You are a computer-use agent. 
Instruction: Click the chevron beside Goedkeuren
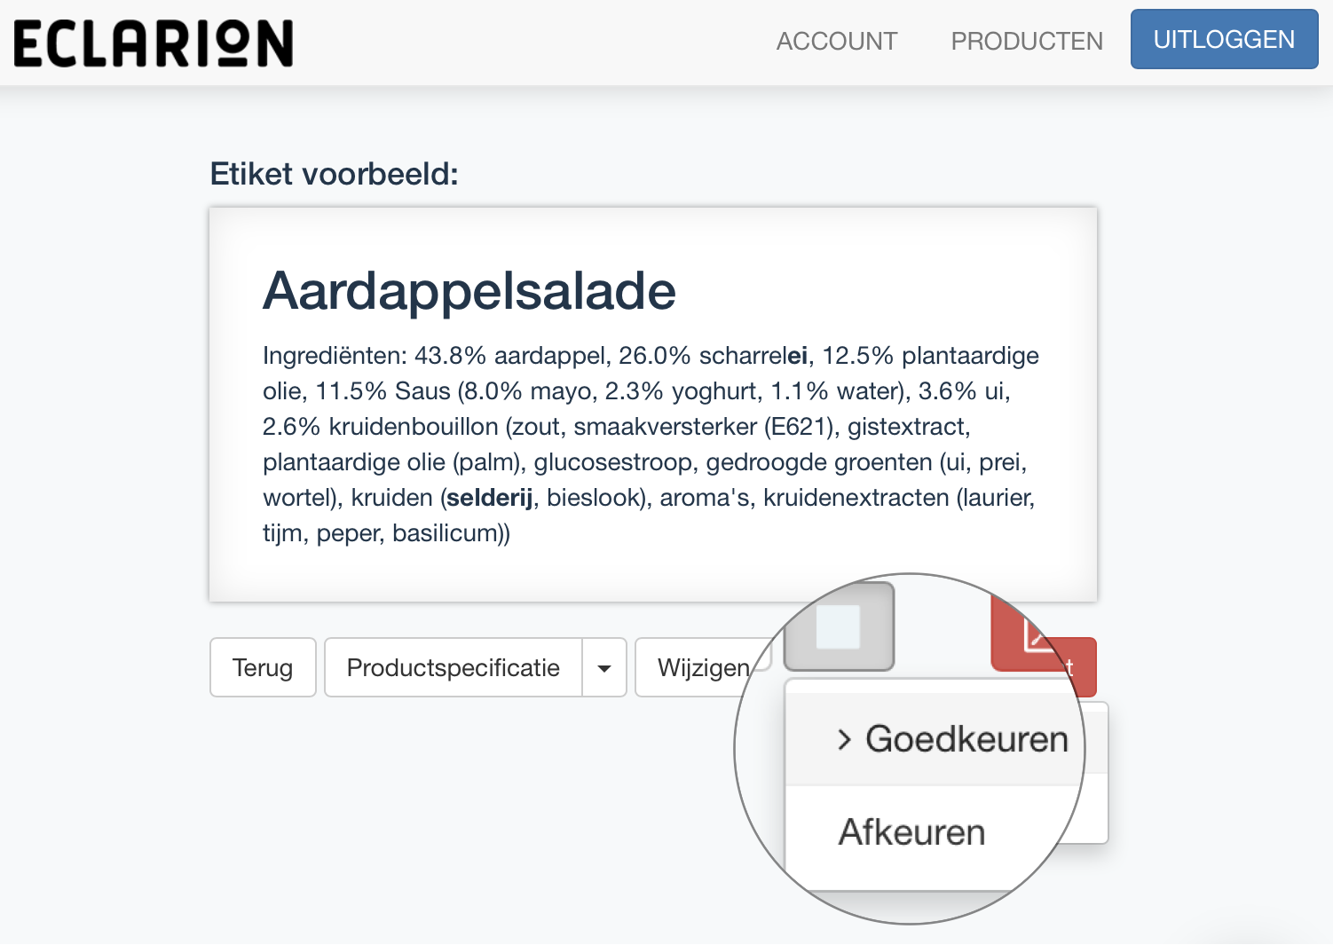[x=844, y=739]
